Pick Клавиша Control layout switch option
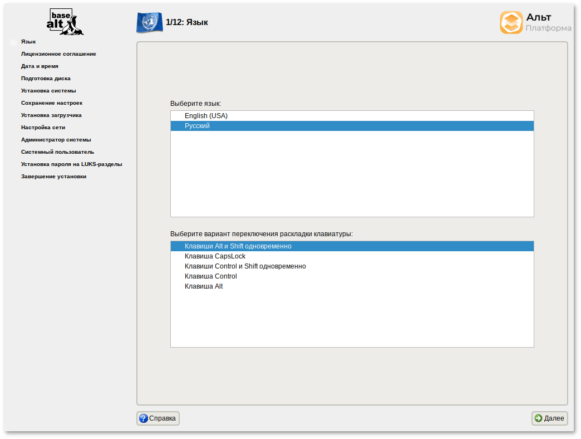The height and width of the screenshot is (439, 581). [x=210, y=276]
